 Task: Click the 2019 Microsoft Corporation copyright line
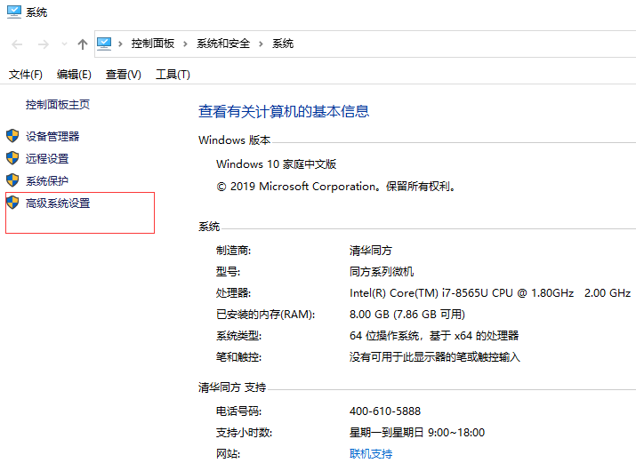click(x=336, y=187)
